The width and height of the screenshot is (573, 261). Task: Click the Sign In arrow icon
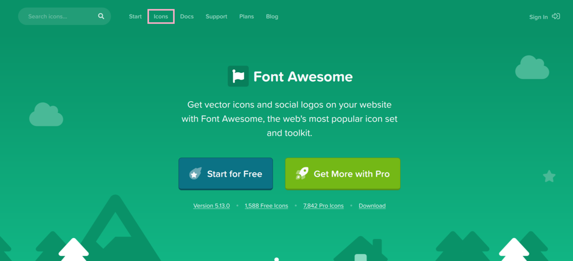(x=556, y=16)
